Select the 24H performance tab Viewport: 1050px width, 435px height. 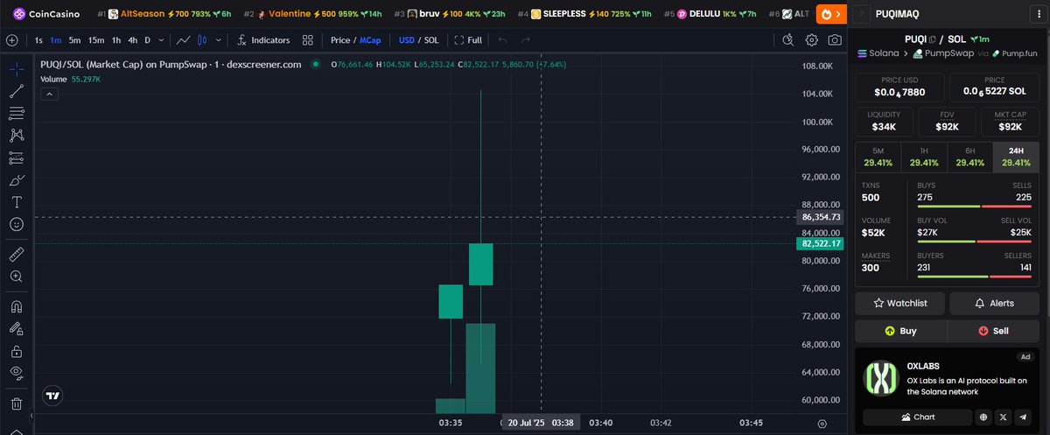1016,157
